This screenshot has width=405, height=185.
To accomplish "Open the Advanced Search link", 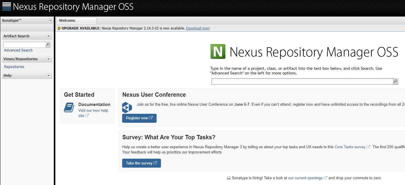I will (x=18, y=50).
